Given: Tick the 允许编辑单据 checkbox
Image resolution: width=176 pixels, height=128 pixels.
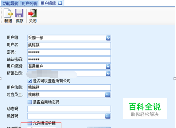Looking at the screenshot, I should [x=30, y=123].
